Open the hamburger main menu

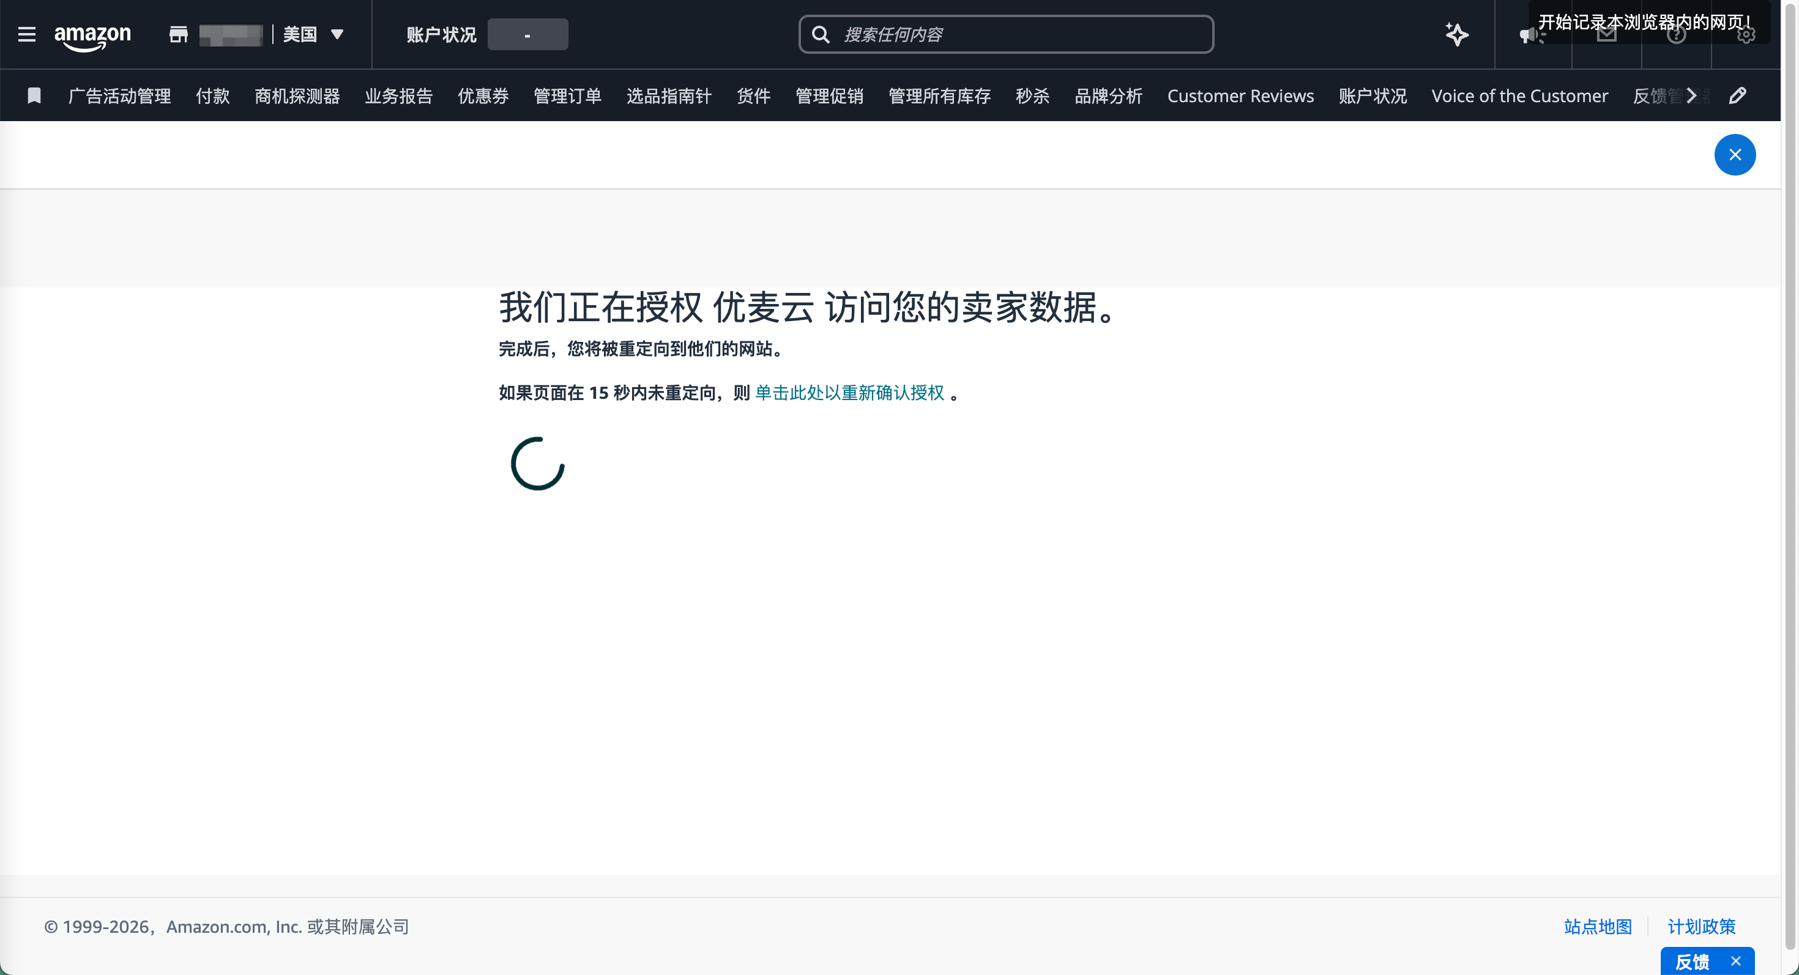(26, 34)
